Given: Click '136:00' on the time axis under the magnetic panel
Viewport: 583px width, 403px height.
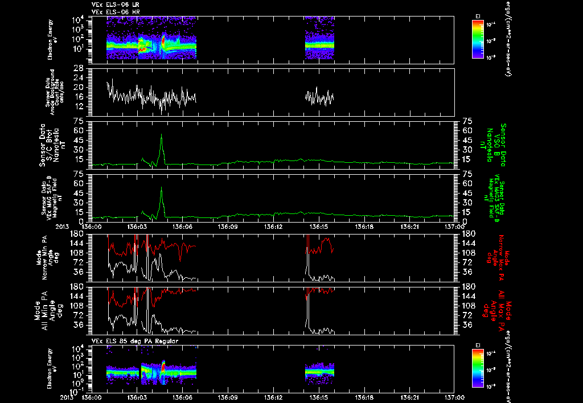Looking at the screenshot, I should pos(92,227).
